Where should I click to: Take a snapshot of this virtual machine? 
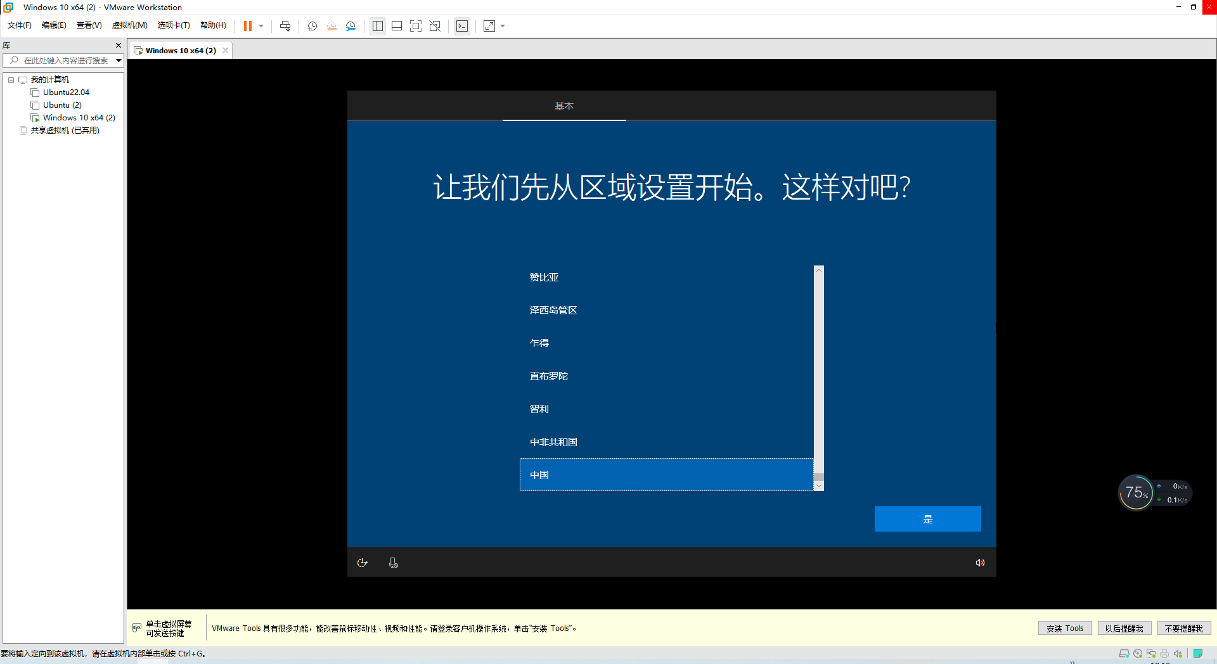pos(312,26)
